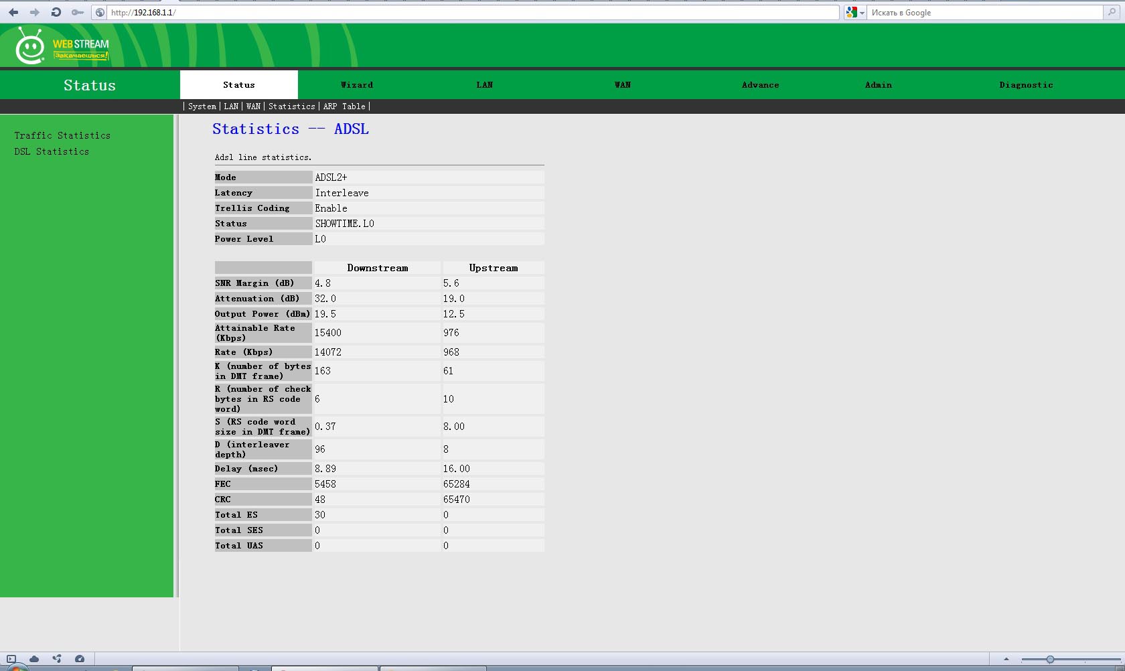Screen dimensions: 1125x671
Task: Switch to the Diagnostic tab
Action: point(1026,85)
